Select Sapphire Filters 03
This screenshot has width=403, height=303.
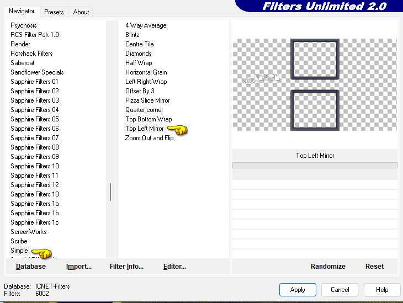(x=35, y=100)
